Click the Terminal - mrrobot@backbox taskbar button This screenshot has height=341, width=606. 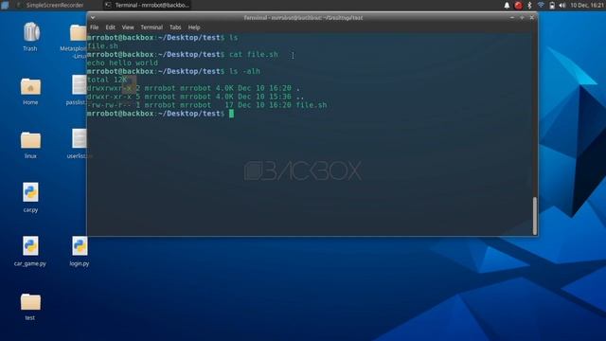tap(148, 5)
